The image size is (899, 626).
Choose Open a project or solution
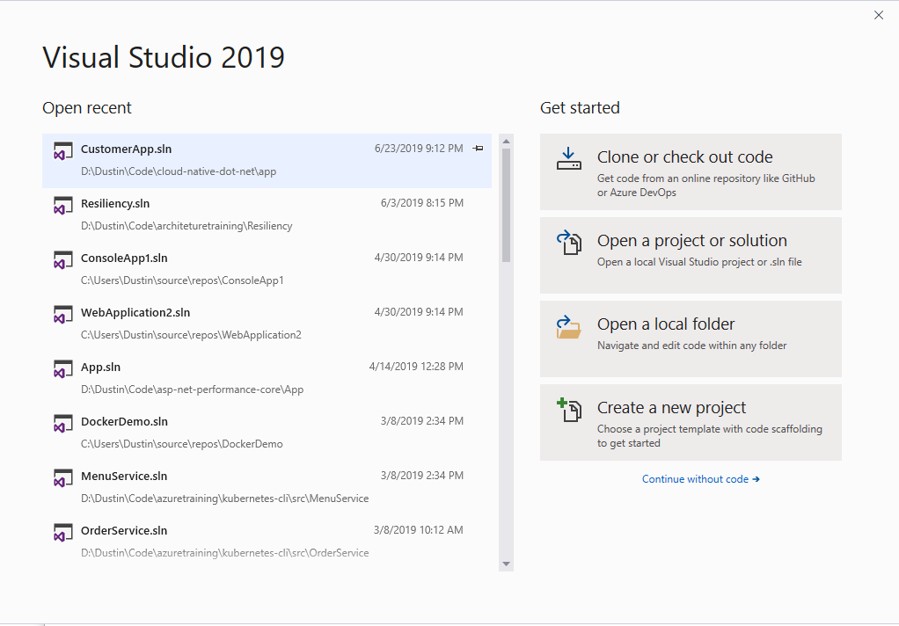[x=691, y=255]
